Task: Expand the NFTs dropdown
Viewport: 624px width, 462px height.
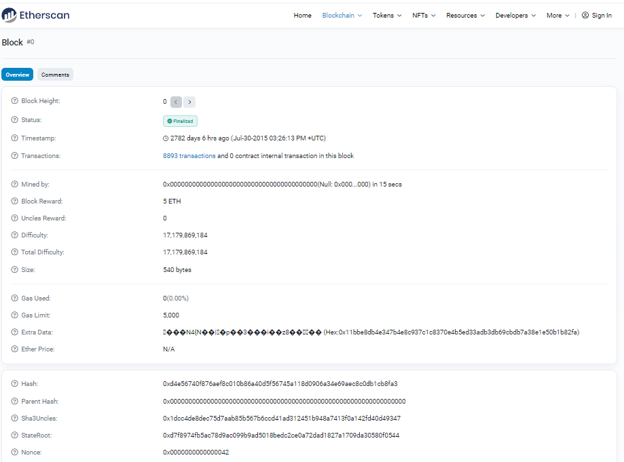Action: (424, 16)
